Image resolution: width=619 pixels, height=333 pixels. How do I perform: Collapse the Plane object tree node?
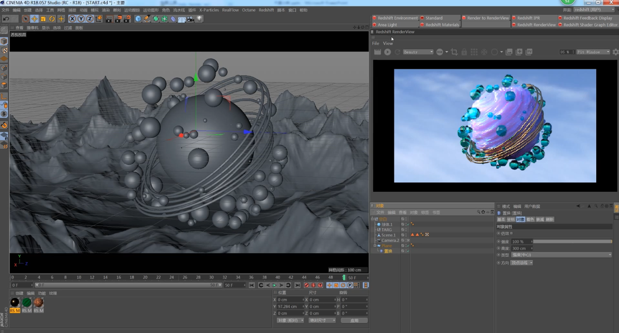[375, 245]
